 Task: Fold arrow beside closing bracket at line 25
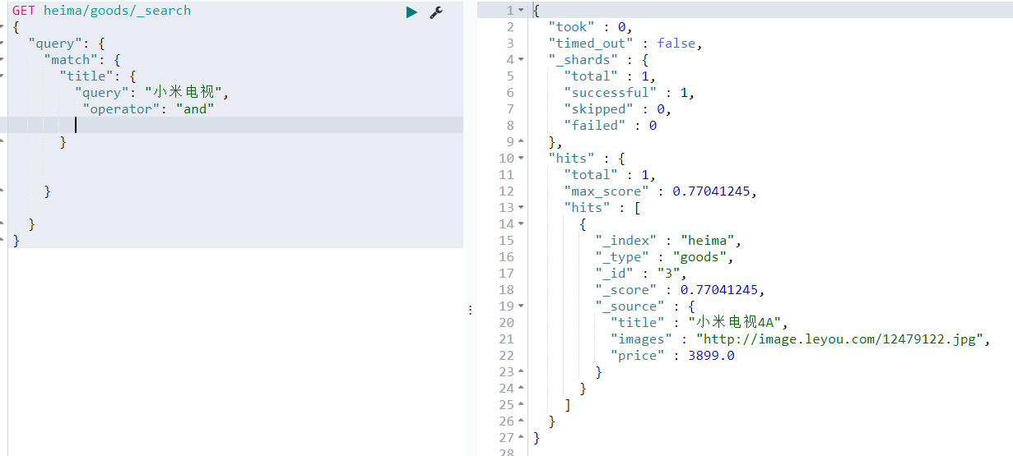[521, 405]
